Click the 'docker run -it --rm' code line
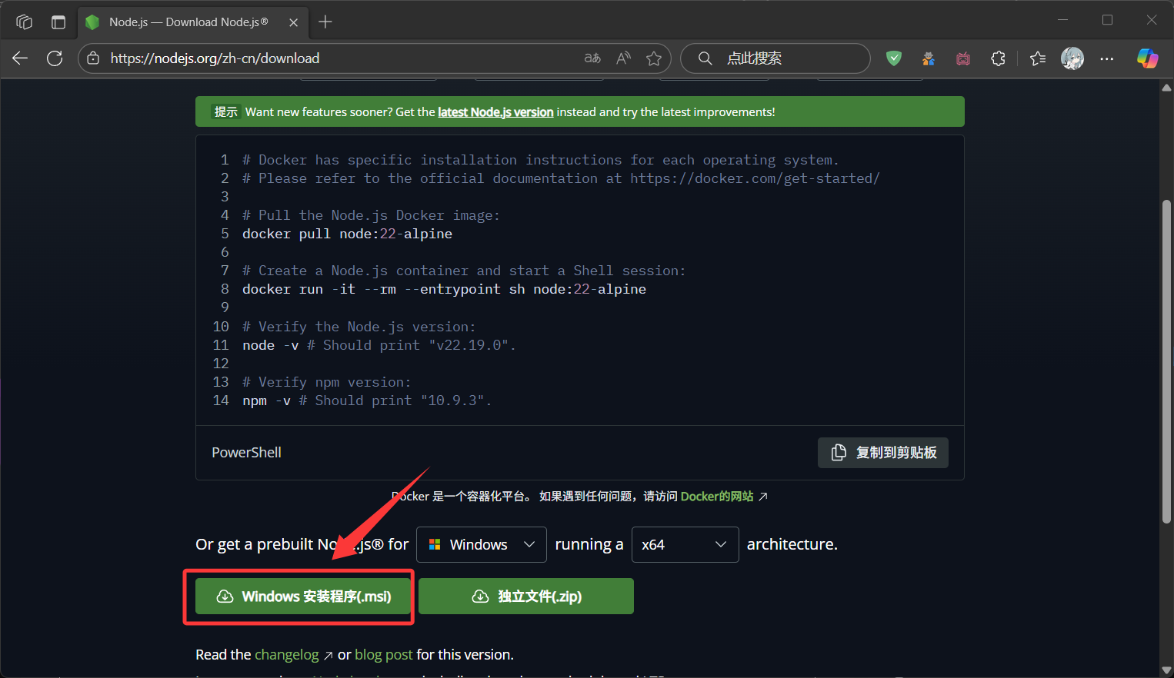 point(444,289)
